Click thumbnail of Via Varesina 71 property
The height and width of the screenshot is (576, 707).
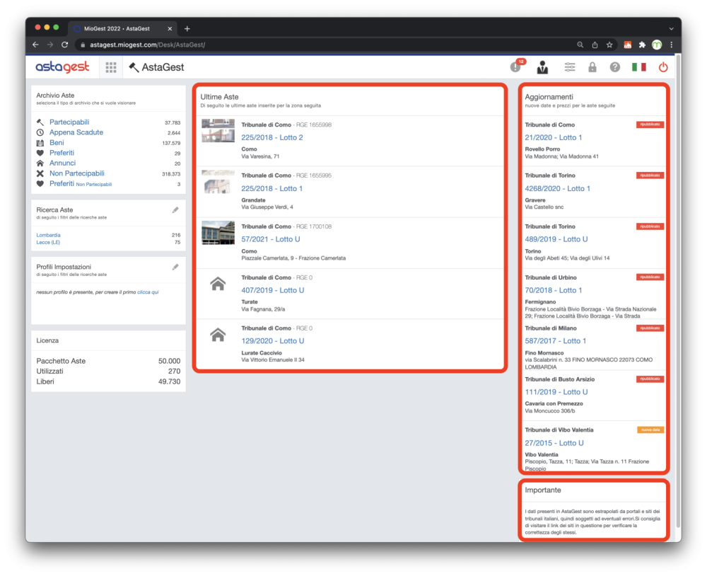(218, 130)
